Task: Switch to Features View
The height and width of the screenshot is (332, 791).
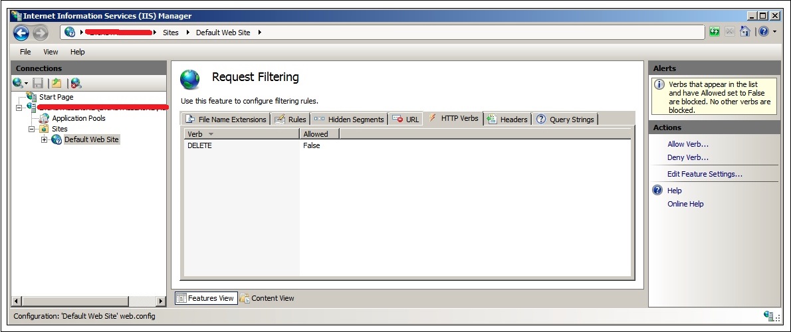Action: pos(205,297)
